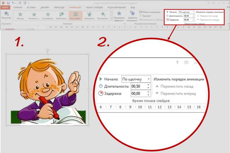230x153 pixels.
Task: Select the АНИМАЦИЯ tab
Action: (x=75, y=7)
